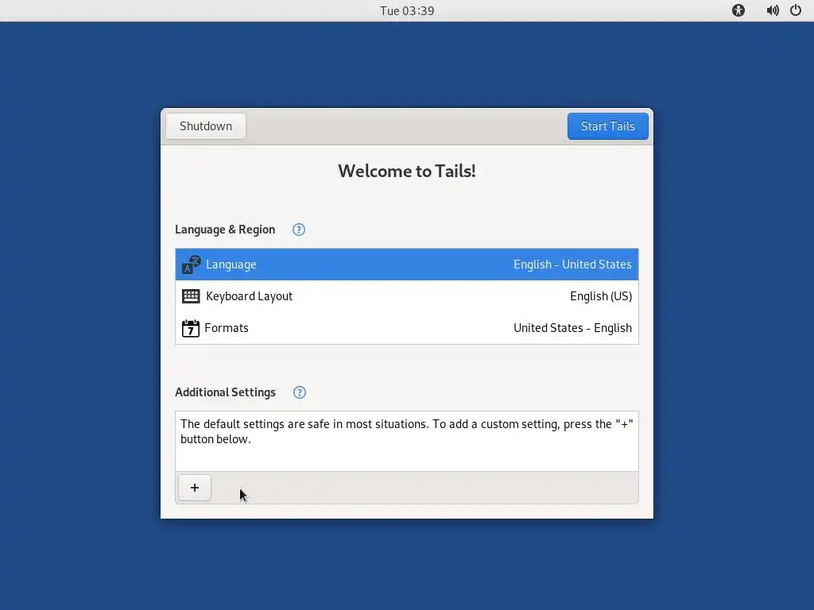Click the English (US) keyboard value
814x610 pixels.
tap(601, 296)
